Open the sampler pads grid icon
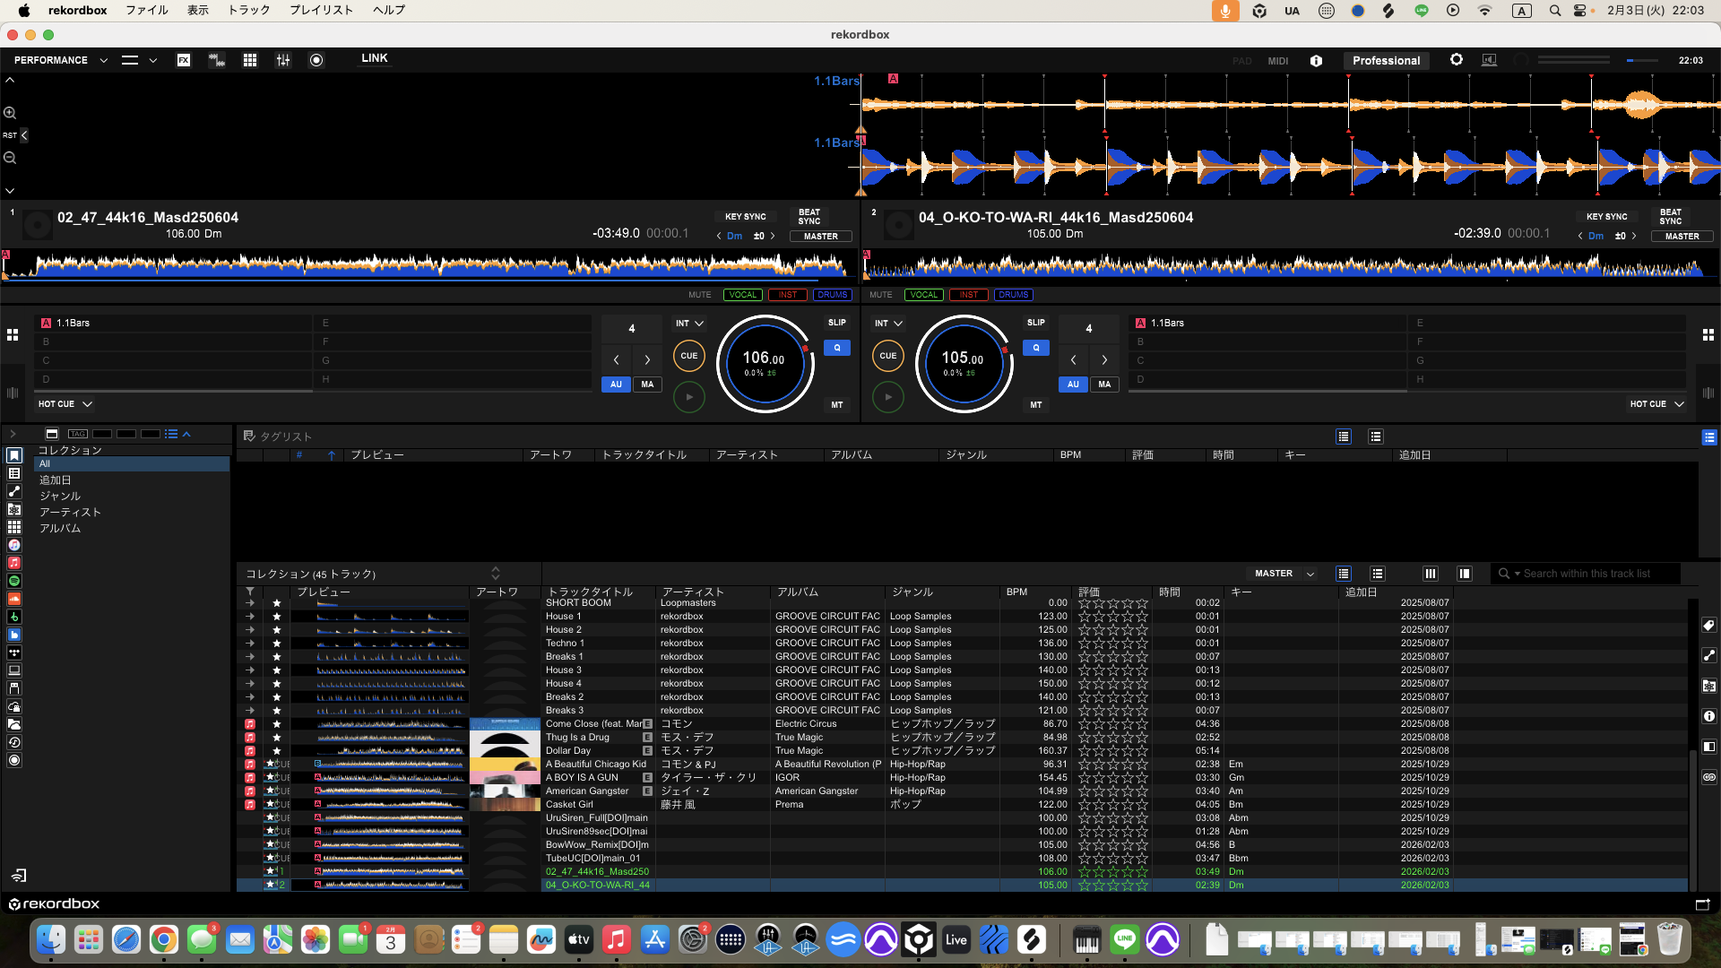The image size is (1721, 968). [250, 60]
